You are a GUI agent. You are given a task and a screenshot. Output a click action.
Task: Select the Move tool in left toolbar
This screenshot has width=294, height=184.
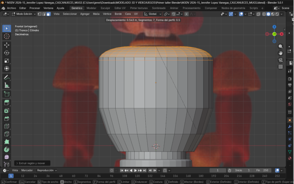tap(7, 45)
